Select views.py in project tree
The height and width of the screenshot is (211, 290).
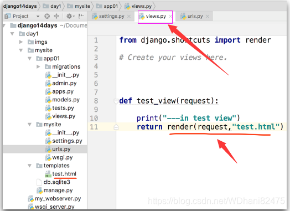[64, 116]
